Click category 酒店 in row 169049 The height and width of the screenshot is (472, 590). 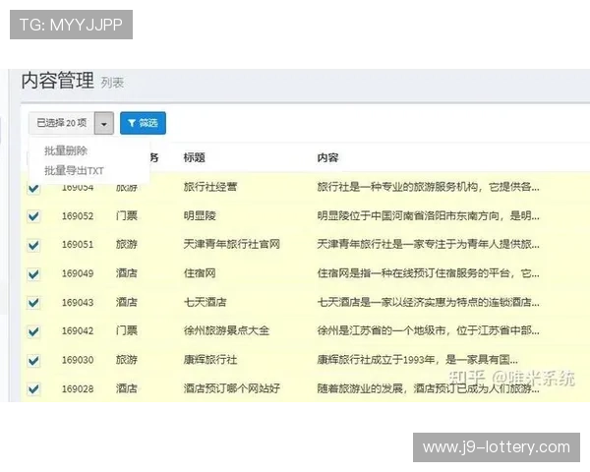[x=127, y=273]
